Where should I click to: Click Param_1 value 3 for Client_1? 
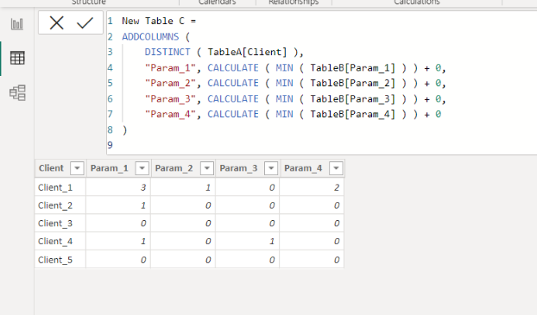point(118,187)
